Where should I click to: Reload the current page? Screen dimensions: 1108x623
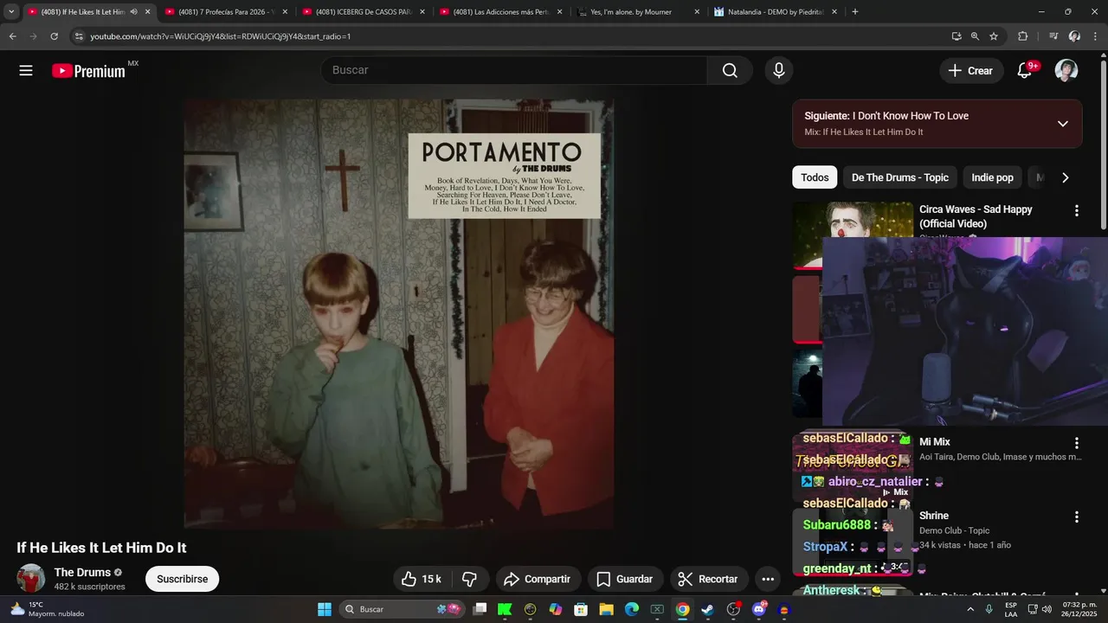tap(54, 36)
